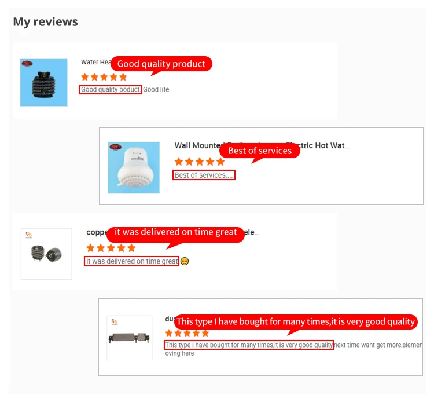Click the emoji after 'delivered on time great'
Image resolution: width=434 pixels, height=395 pixels.
[x=185, y=261]
